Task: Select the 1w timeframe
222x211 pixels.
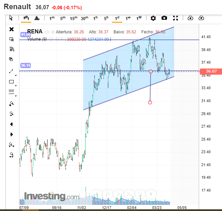Action: [128, 18]
